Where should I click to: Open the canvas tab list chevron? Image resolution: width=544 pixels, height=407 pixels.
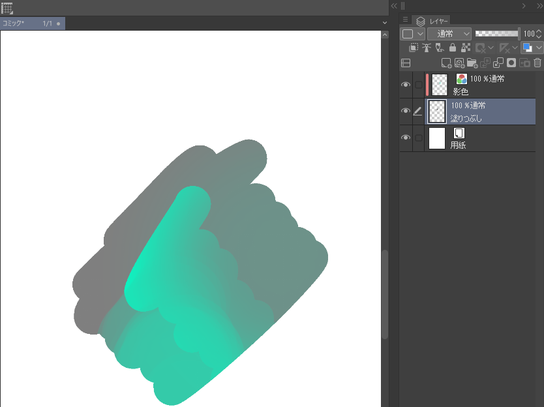point(384,23)
